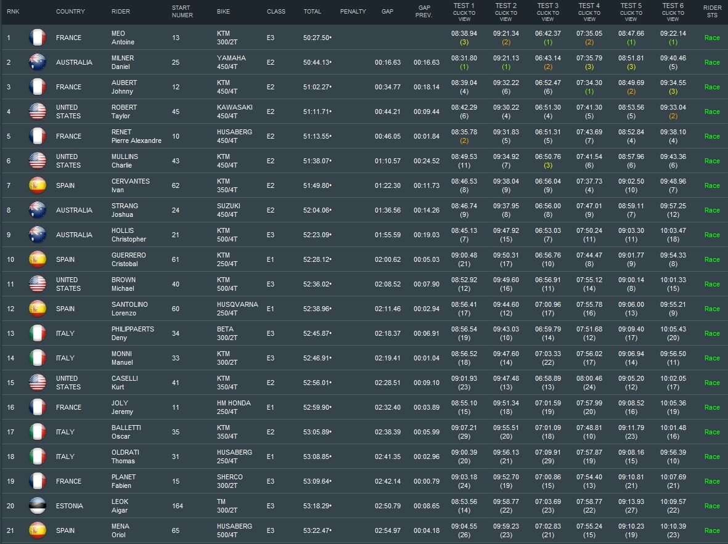Select rider name Johnny Aubert
This screenshot has width=728, height=544.
(124, 87)
